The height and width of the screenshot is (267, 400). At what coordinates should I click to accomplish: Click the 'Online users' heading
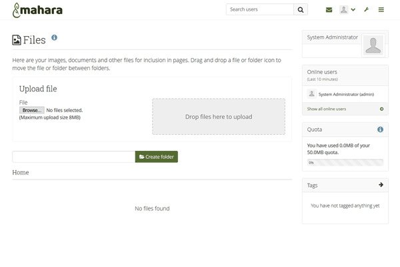click(322, 72)
